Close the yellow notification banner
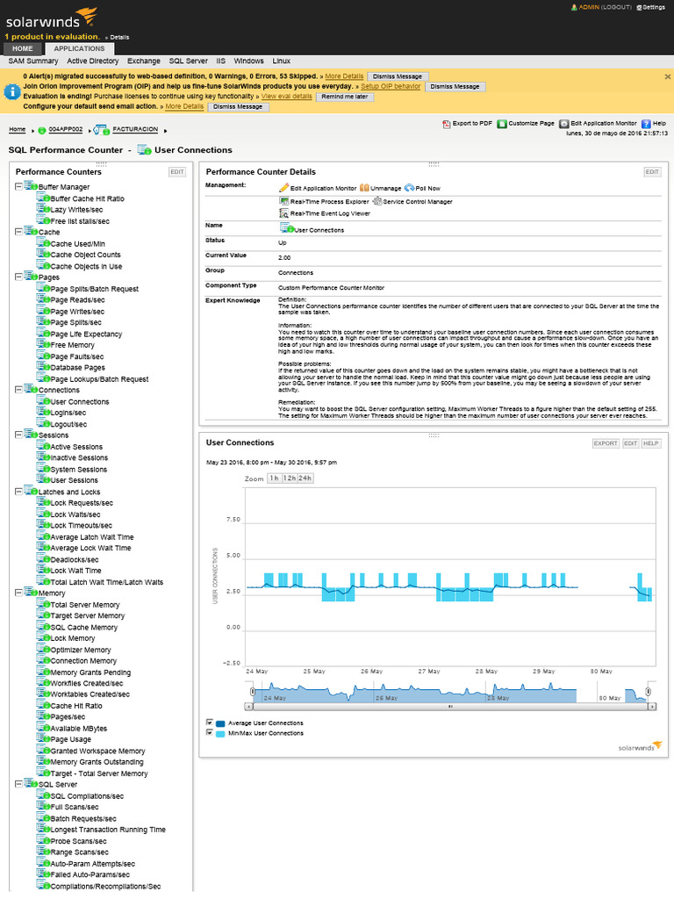The height and width of the screenshot is (899, 674). [667, 76]
